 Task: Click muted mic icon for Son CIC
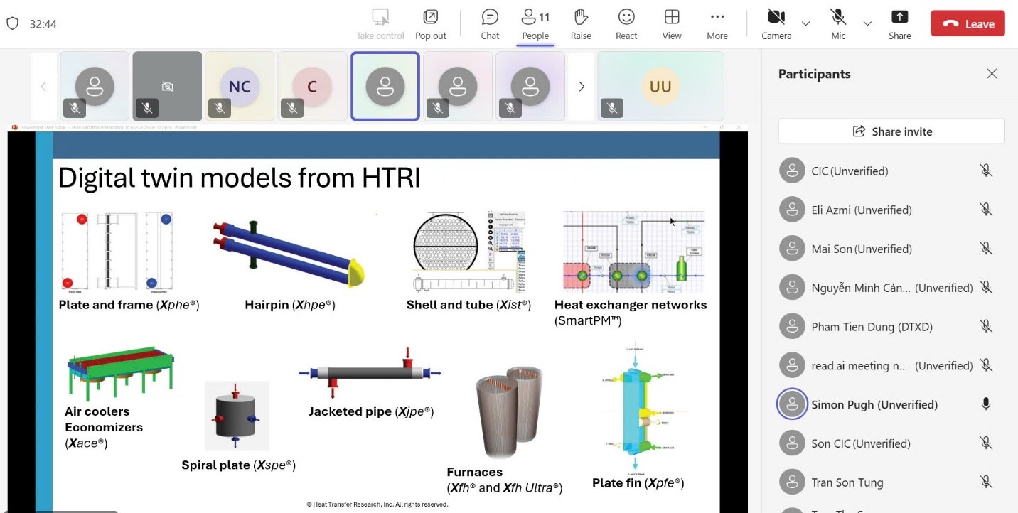point(985,443)
